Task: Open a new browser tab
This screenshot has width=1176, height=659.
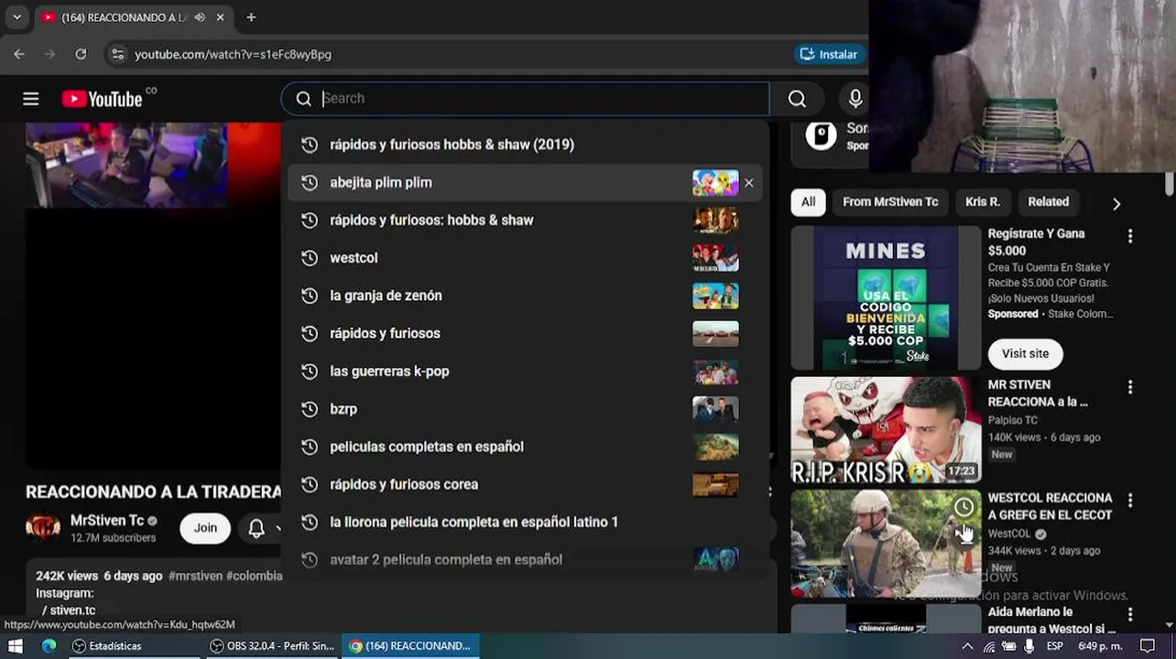Action: pos(251,17)
